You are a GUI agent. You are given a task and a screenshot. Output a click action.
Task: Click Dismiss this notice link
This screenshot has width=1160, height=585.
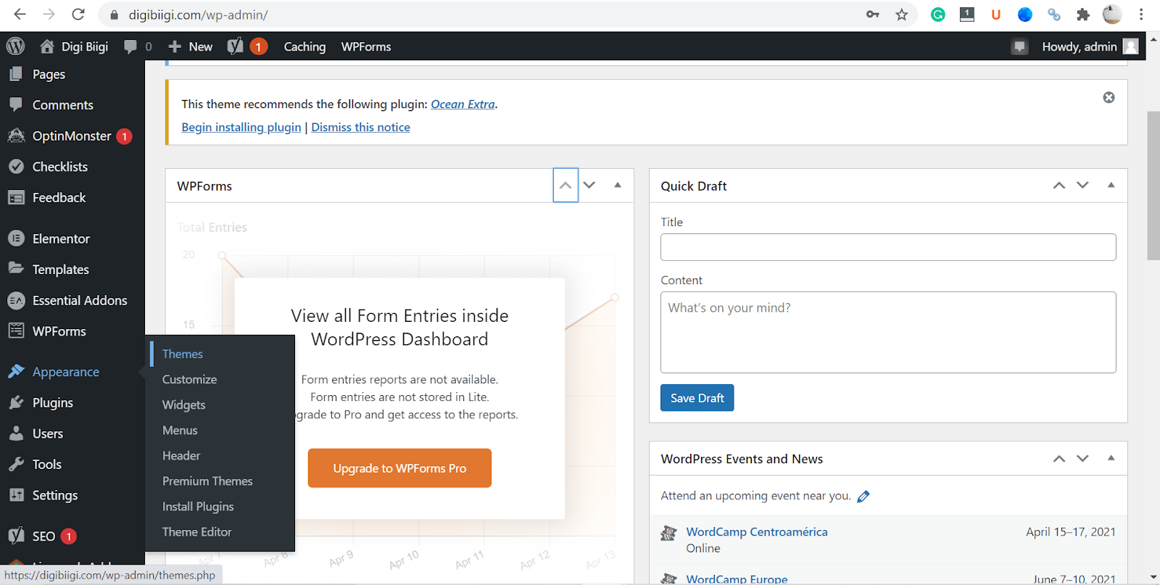[360, 128]
